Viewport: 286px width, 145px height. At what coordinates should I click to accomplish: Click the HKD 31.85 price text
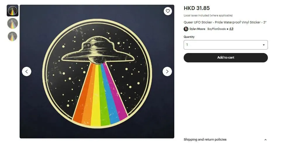(197, 8)
